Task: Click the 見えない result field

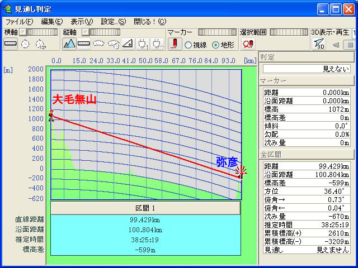Action: point(307,69)
